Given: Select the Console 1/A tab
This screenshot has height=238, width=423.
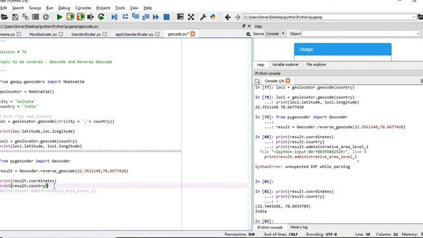Looking at the screenshot, I should click(274, 81).
